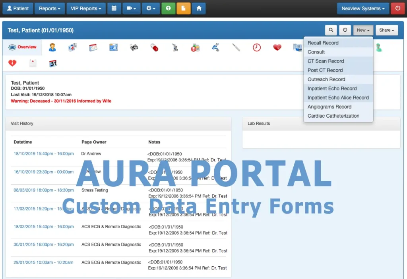Click the Last Visit 19/12/2018 text
Screen dimensions: 407x279
pos(41,95)
